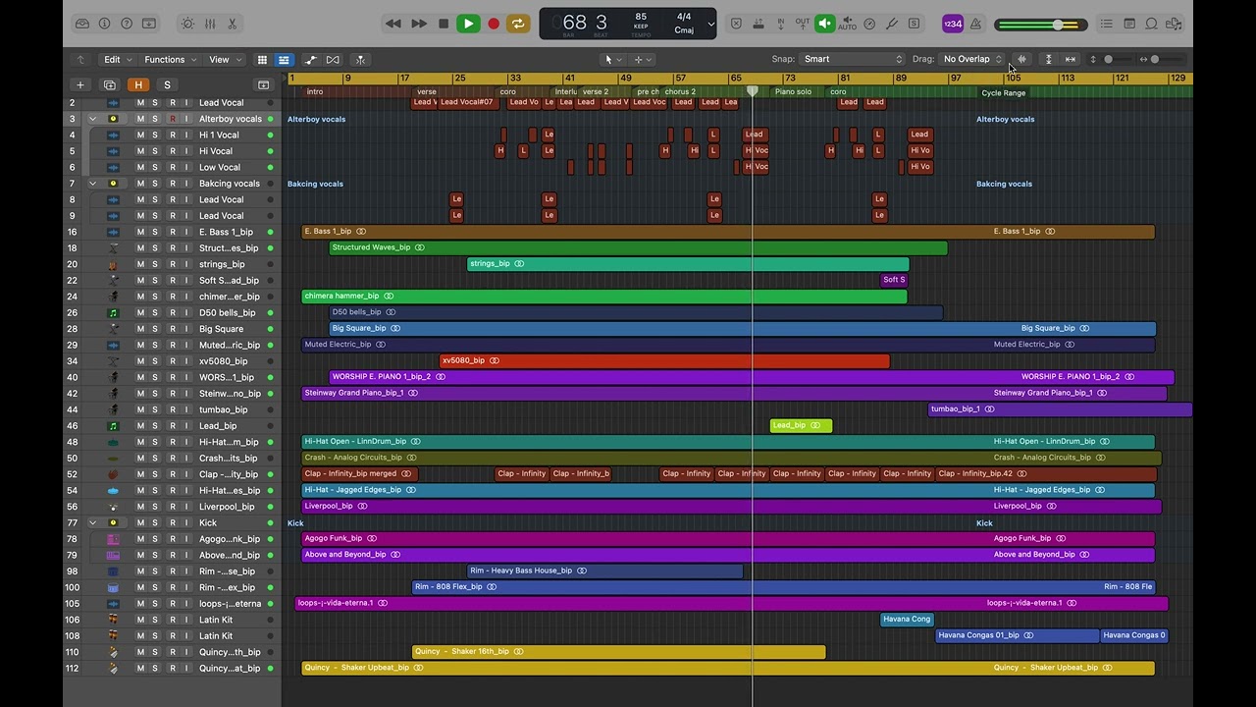
Task: Click the duplicate track button
Action: 110,84
